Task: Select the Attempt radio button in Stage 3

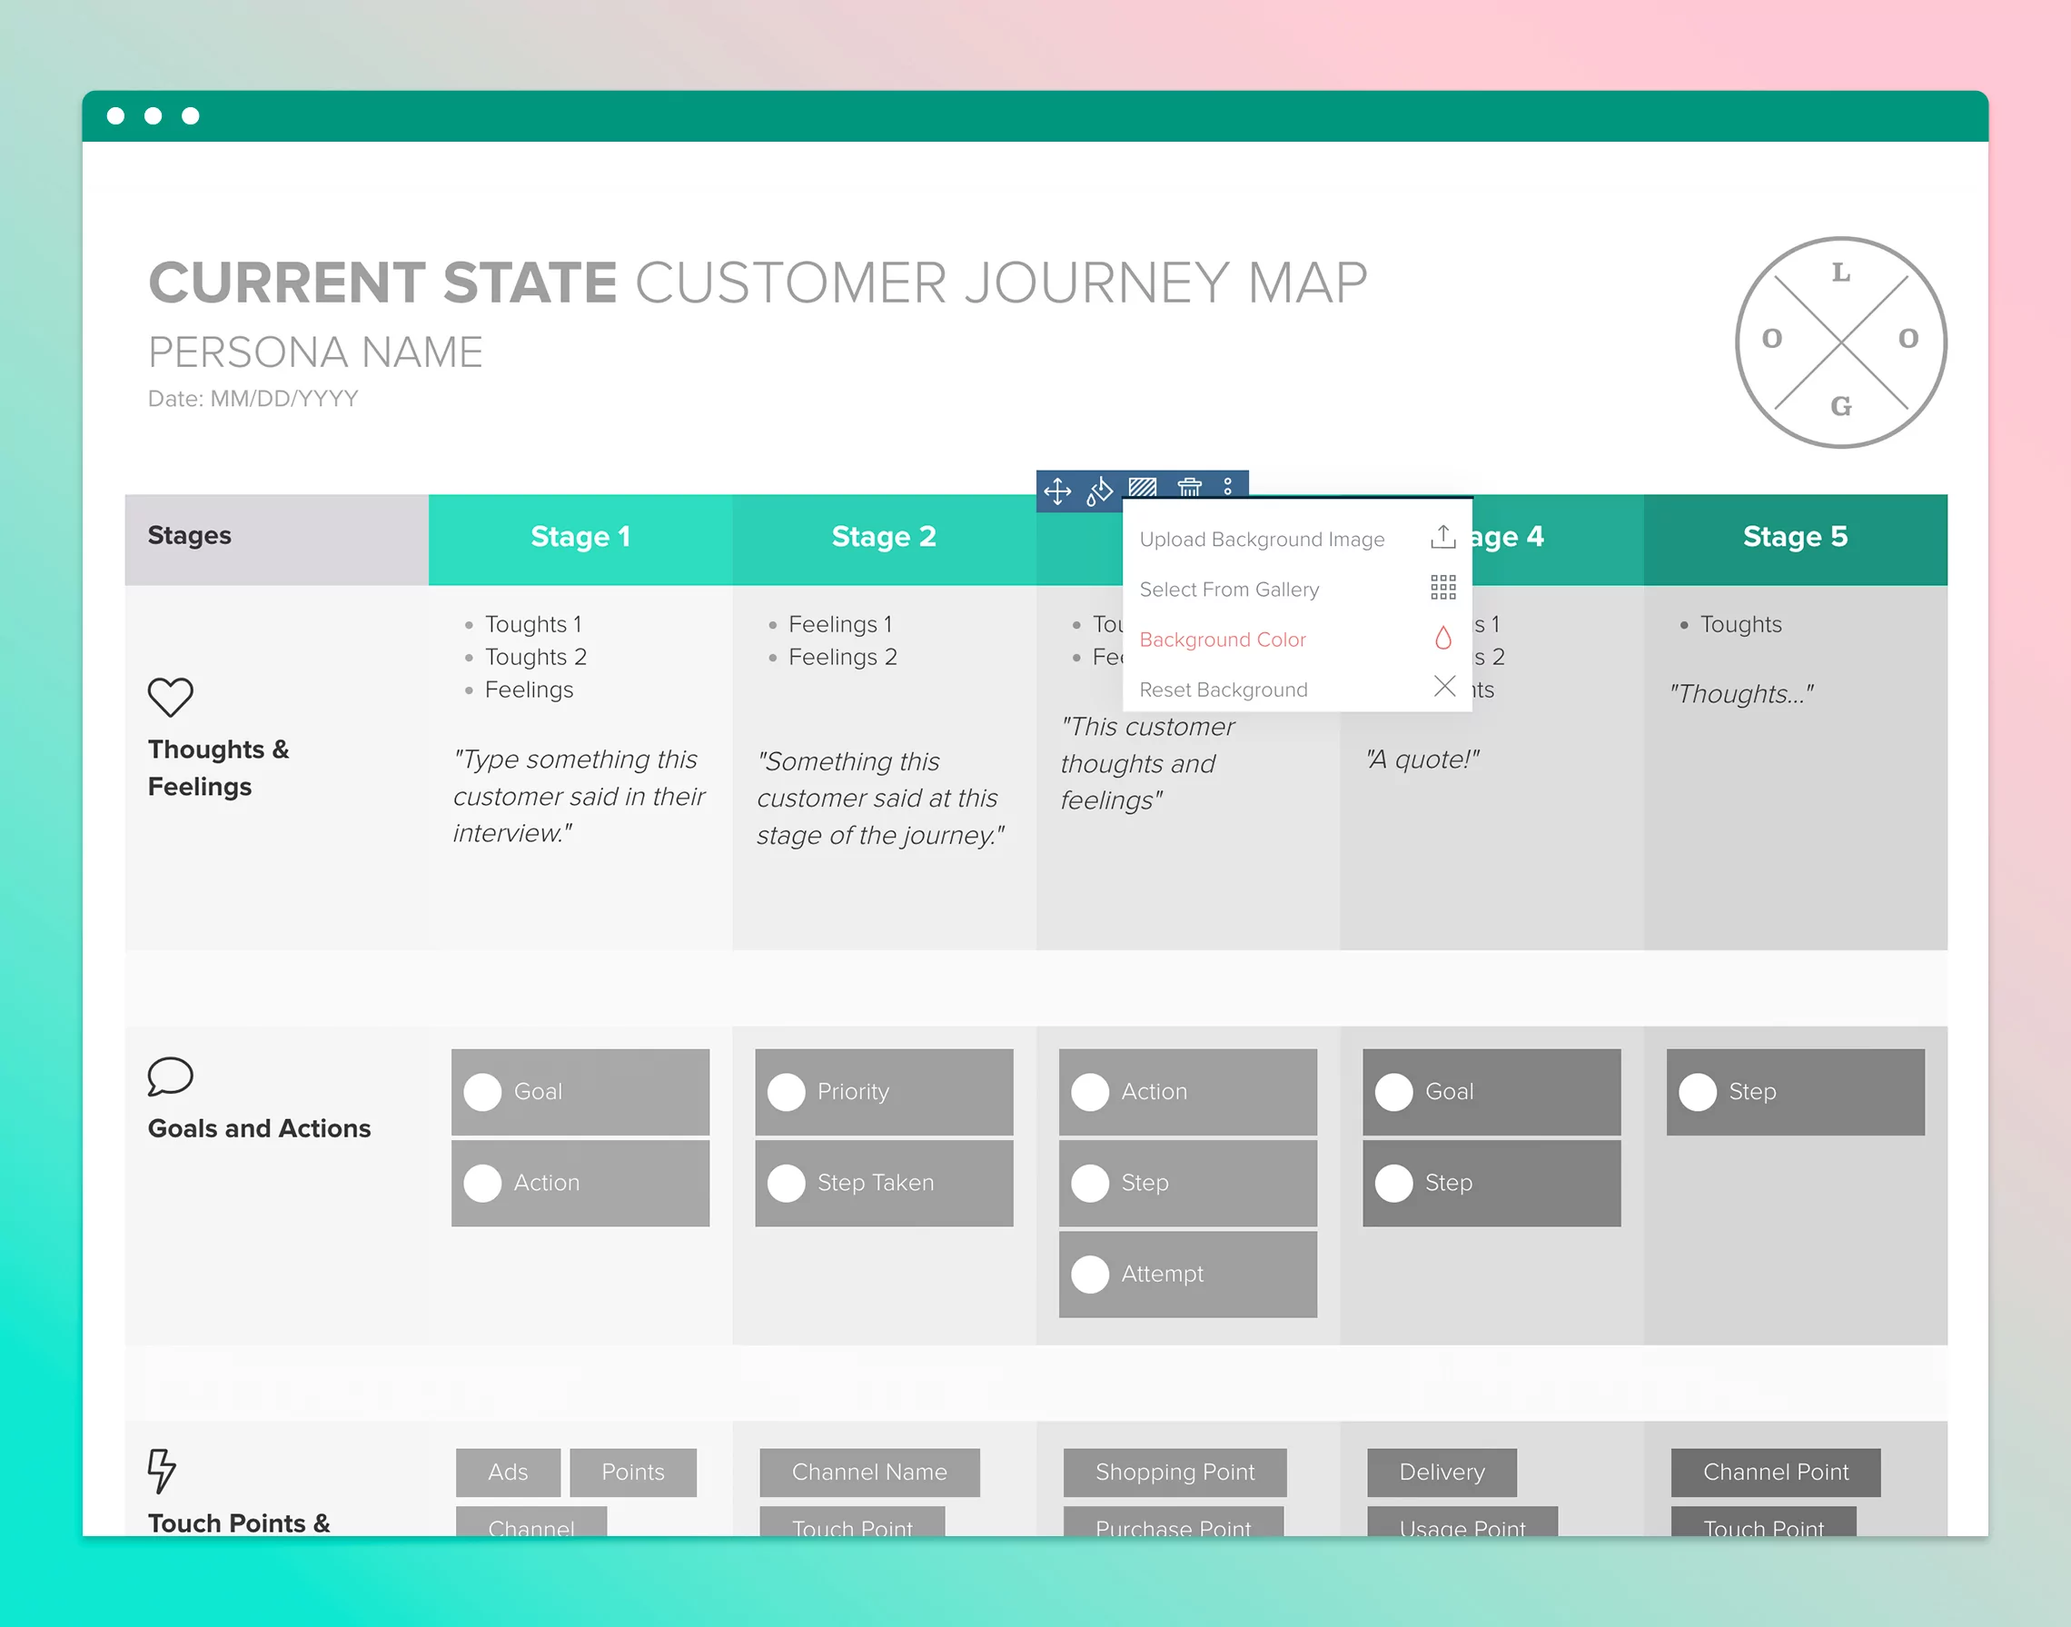Action: [1091, 1274]
